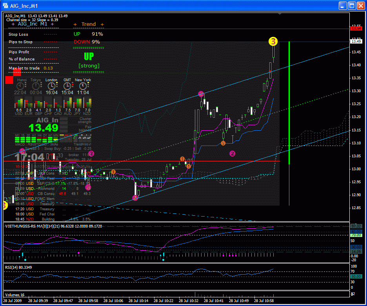Click the 'Pair balance' label

[85, 129]
